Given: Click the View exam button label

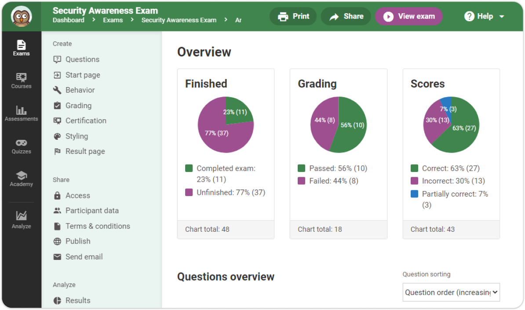Looking at the screenshot, I should point(416,16).
